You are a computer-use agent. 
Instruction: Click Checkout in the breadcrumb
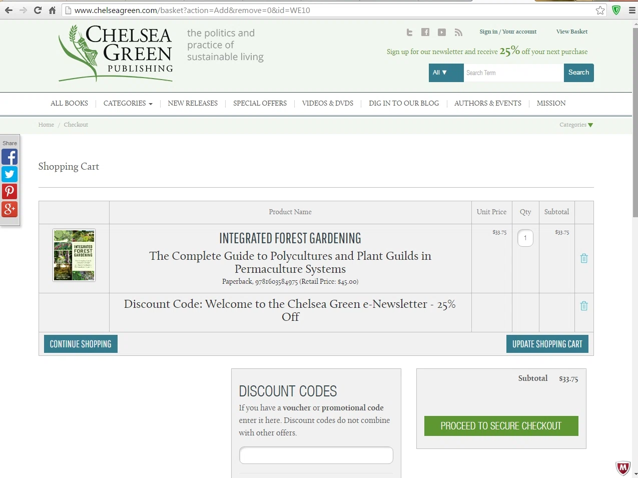point(76,125)
